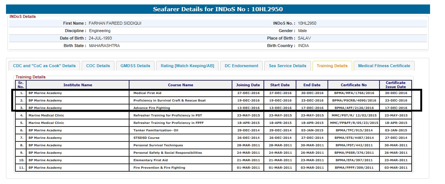Click the Joining Date column header

click(x=248, y=85)
